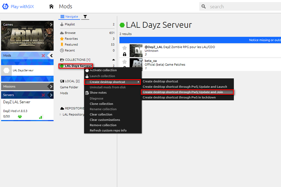Screen dimensions: 281x187
Task: Click the Playlist joystick icon
Action: coord(62,24)
